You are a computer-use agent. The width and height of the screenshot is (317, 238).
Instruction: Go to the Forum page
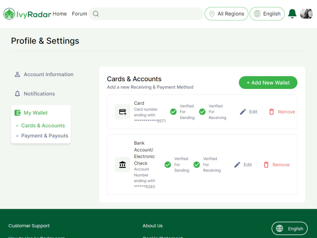click(80, 14)
